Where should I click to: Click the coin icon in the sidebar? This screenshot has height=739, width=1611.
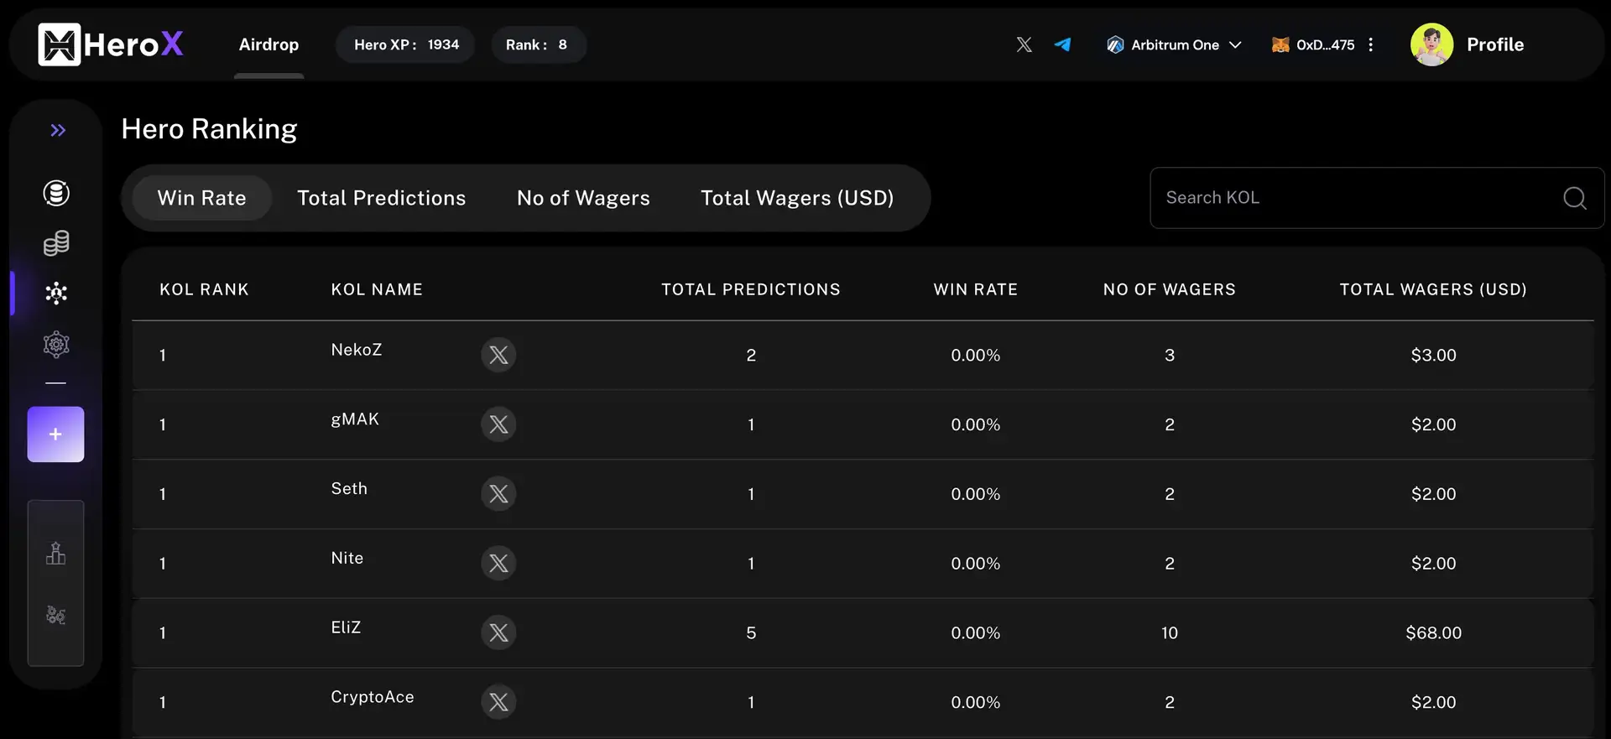pos(56,193)
